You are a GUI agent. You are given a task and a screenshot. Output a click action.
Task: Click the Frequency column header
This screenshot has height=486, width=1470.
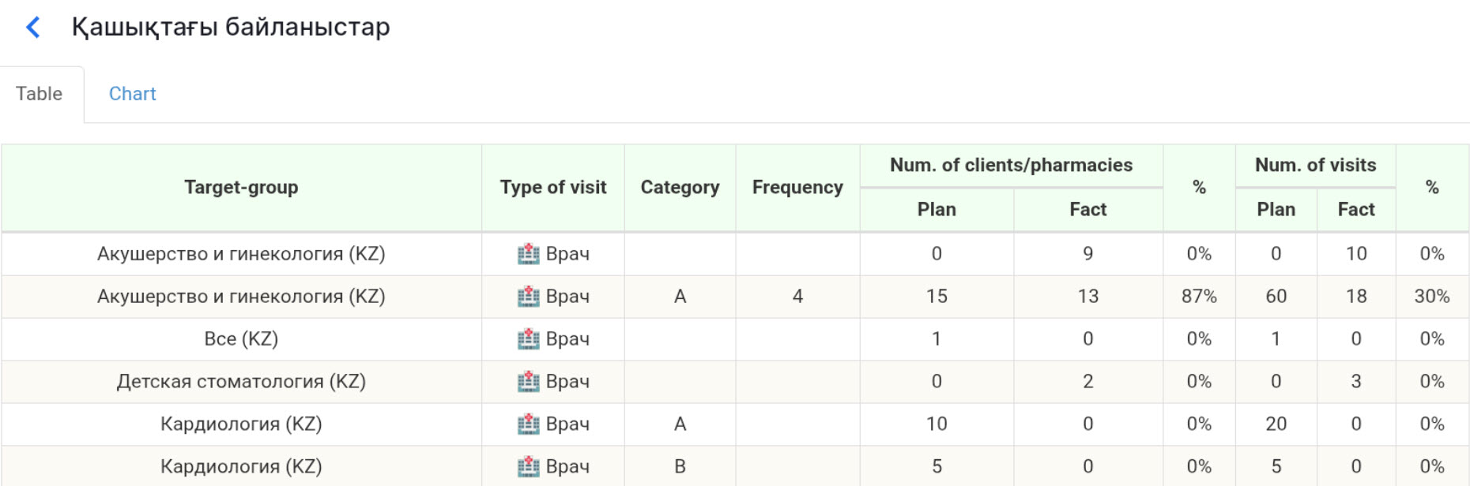coord(797,188)
